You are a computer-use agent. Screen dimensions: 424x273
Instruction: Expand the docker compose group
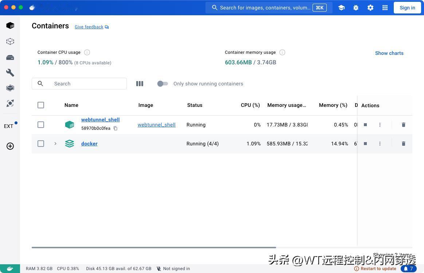(x=55, y=144)
